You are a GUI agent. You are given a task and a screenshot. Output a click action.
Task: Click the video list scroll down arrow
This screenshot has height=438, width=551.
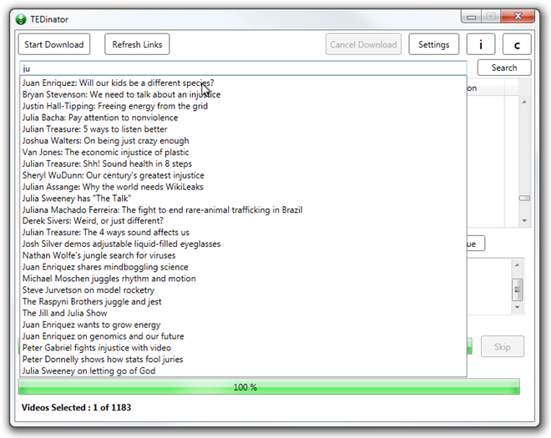524,220
